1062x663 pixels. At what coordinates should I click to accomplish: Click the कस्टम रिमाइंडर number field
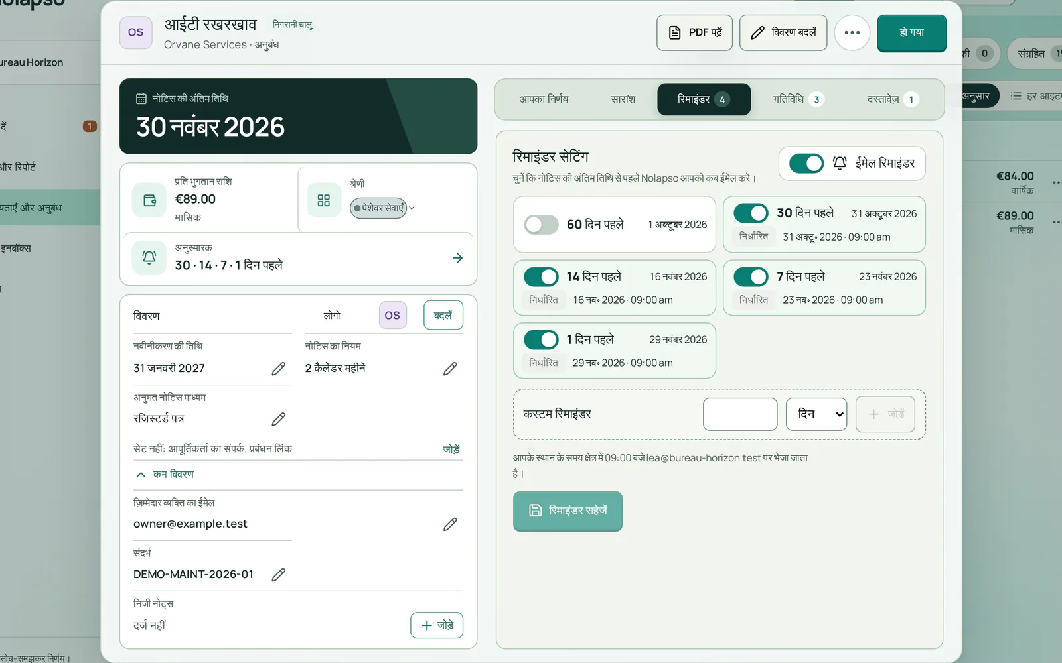[x=740, y=414]
